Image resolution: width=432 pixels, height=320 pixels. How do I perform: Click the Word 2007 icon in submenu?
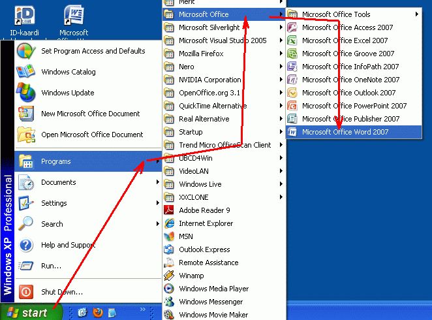click(292, 132)
